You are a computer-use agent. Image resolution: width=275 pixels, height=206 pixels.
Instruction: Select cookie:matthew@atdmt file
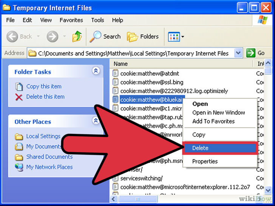click(150, 74)
